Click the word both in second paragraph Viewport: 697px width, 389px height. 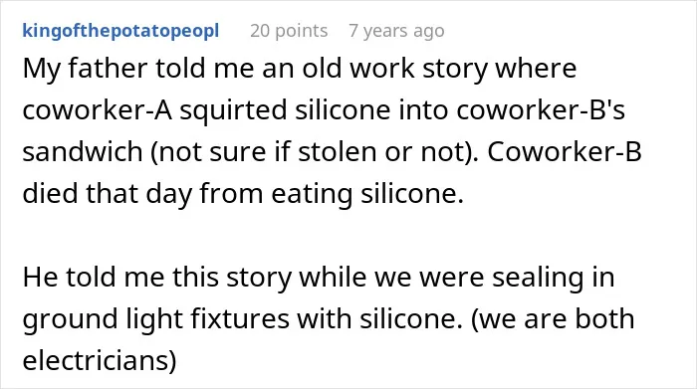pos(604,318)
